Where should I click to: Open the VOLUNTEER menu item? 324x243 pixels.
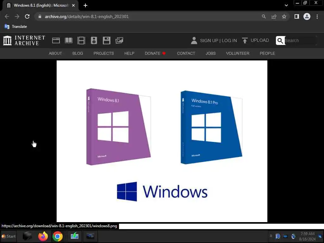point(238,53)
